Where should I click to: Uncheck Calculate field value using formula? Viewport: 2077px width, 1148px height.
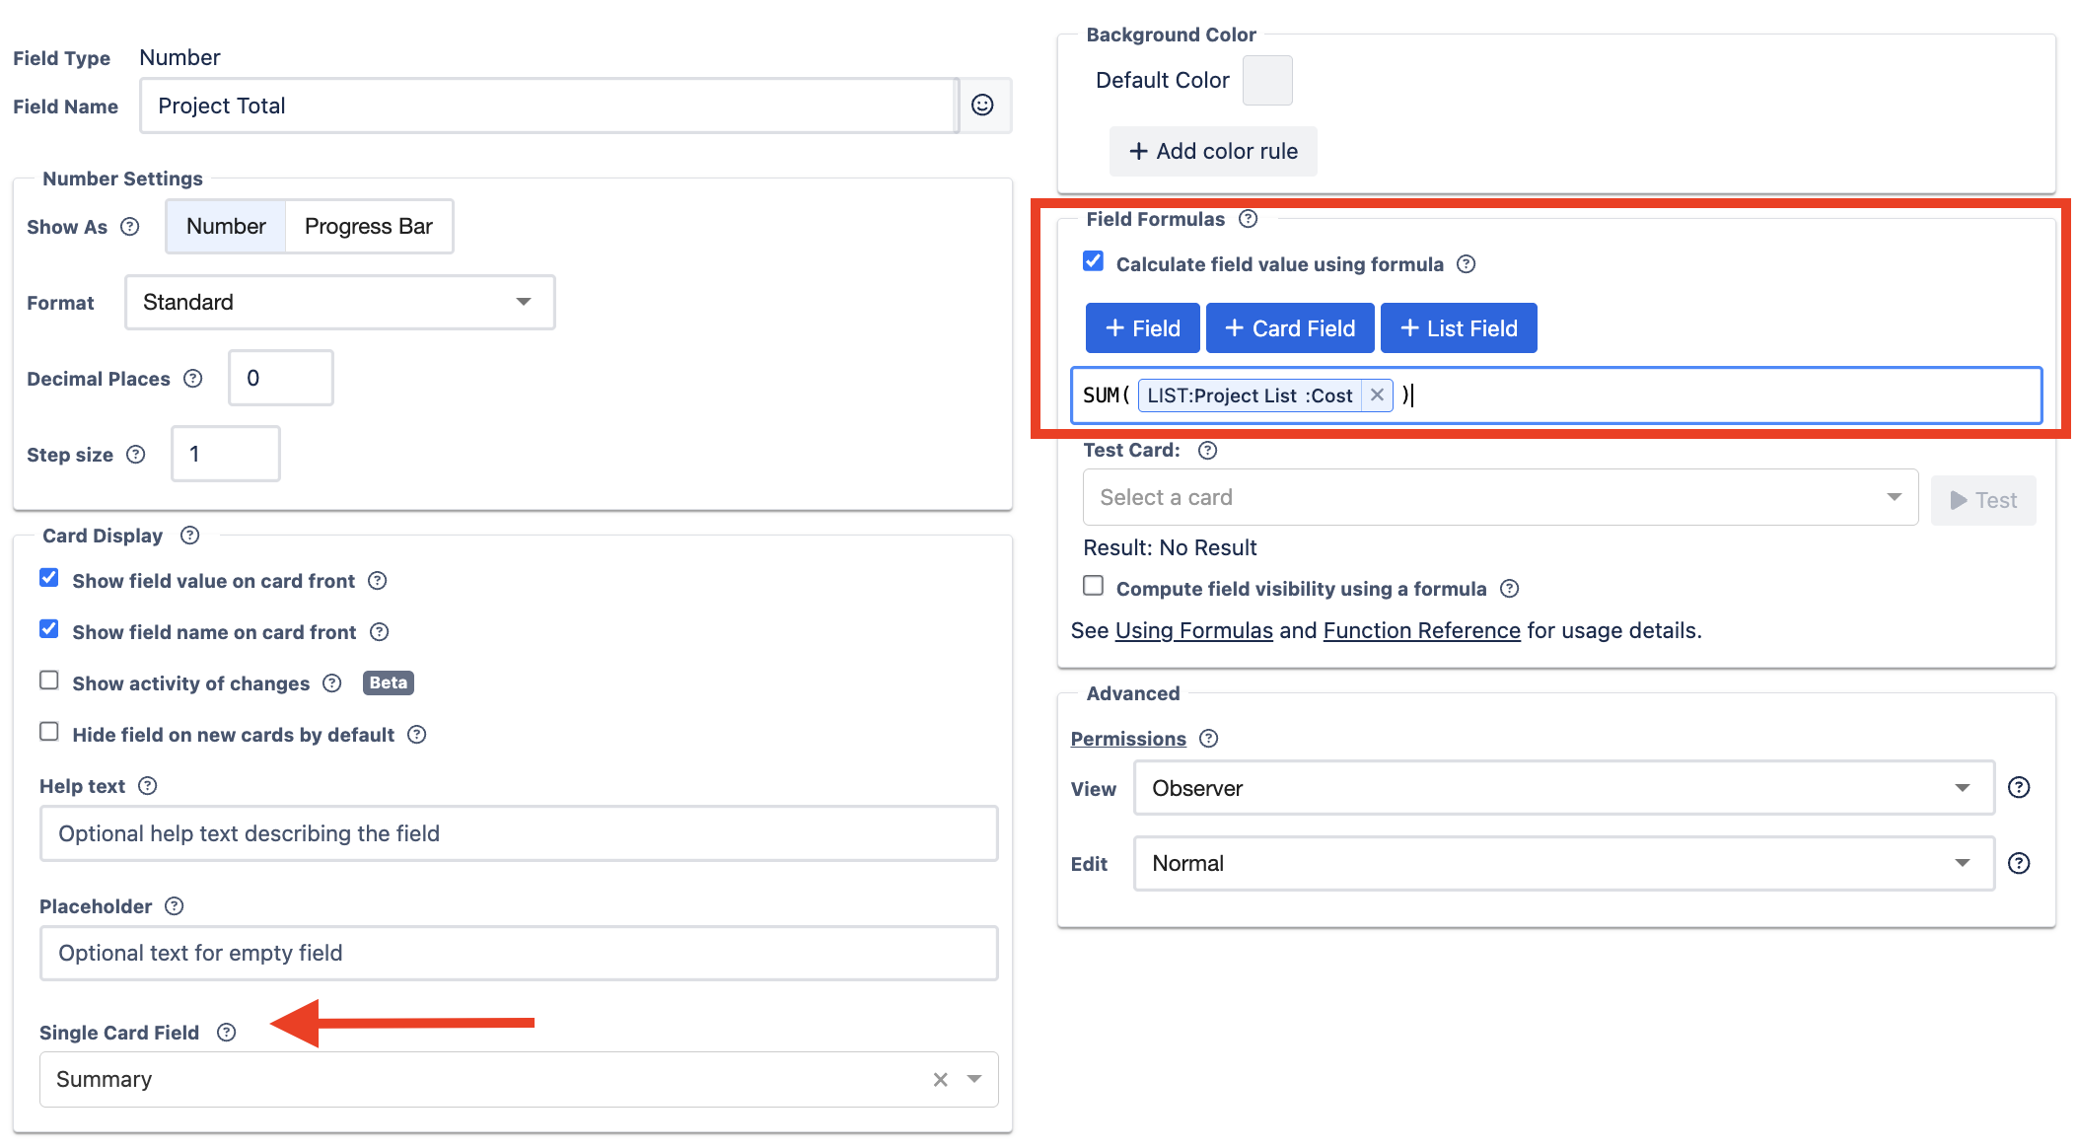pos(1093,262)
